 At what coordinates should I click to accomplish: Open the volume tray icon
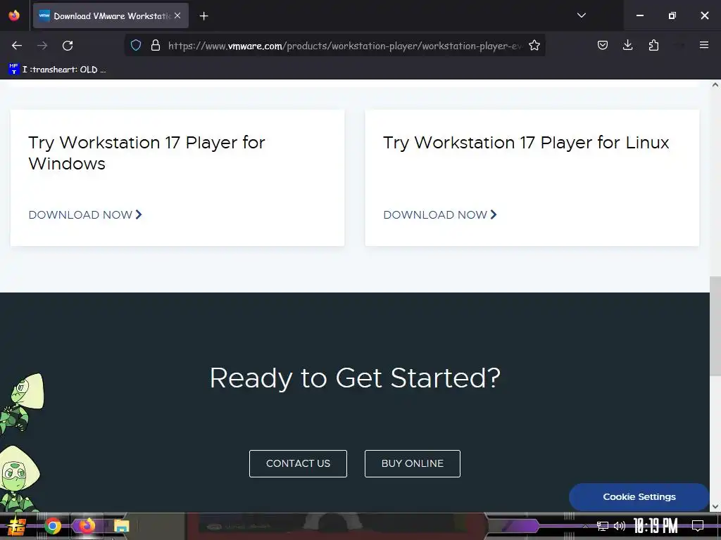[x=620, y=526]
